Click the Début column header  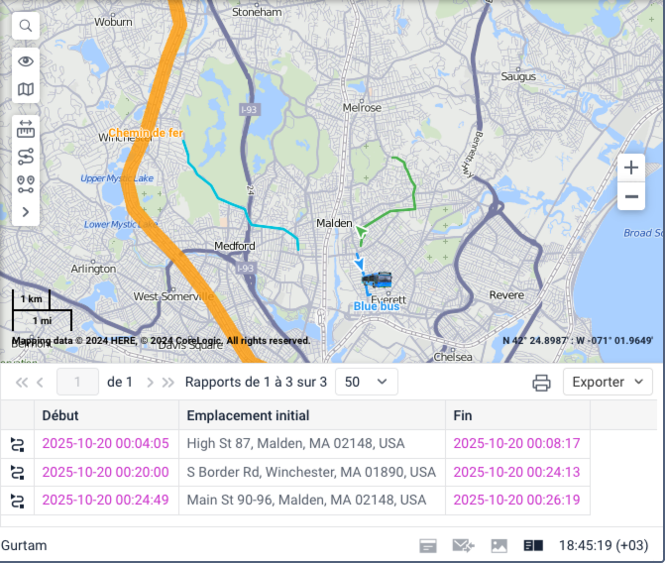[x=60, y=416]
